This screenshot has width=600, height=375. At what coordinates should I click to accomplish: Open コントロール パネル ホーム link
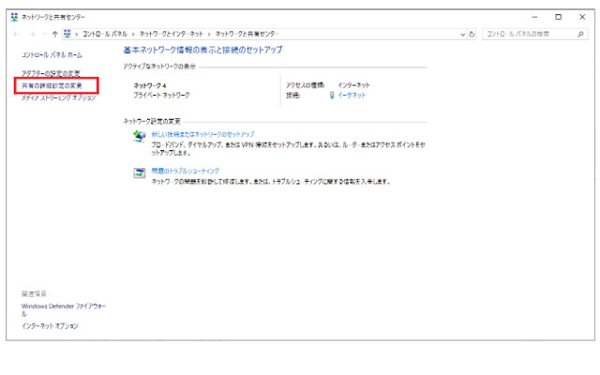click(52, 55)
